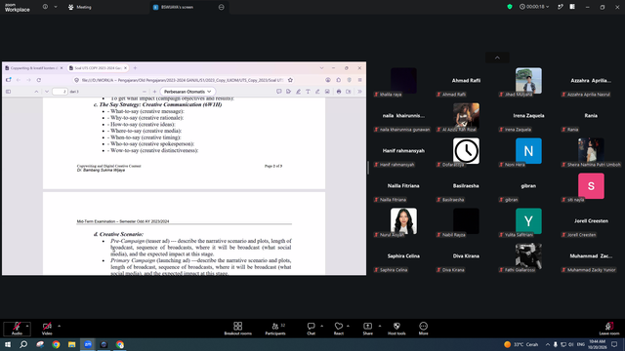
Task: Click Noni Hera's N avatar tile
Action: pos(528,151)
